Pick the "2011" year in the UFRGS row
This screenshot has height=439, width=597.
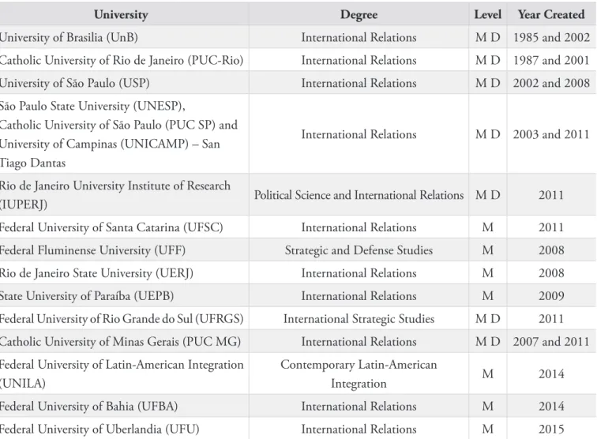pyautogui.click(x=551, y=319)
